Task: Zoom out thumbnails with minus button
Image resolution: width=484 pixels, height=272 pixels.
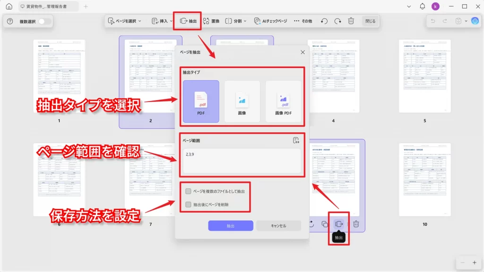Action: [462, 263]
